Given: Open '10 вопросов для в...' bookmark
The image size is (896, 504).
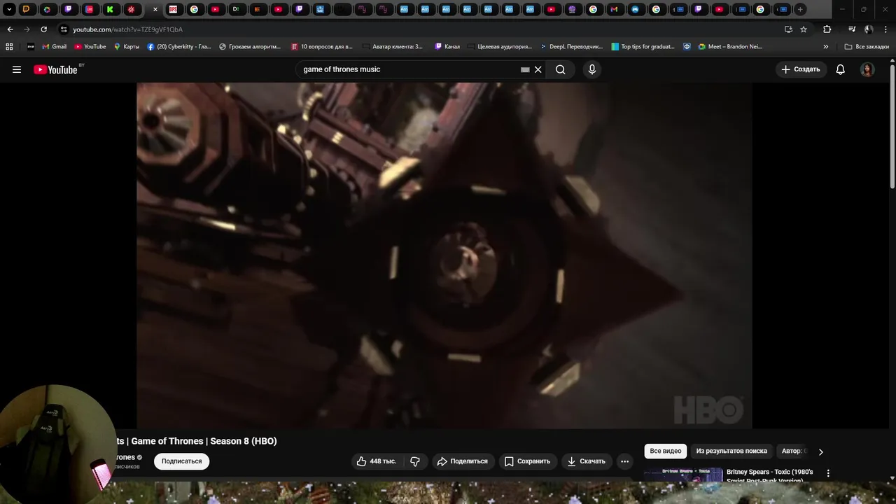Looking at the screenshot, I should (x=321, y=47).
